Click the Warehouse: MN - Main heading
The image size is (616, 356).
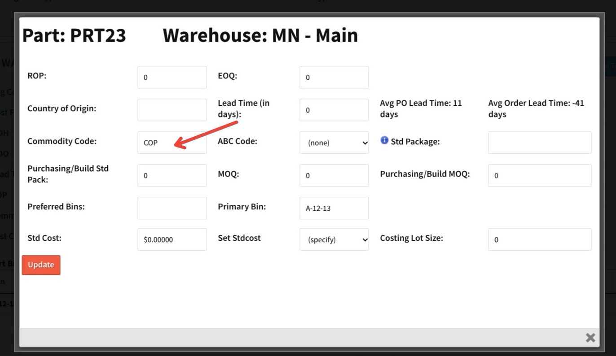pyautogui.click(x=260, y=35)
